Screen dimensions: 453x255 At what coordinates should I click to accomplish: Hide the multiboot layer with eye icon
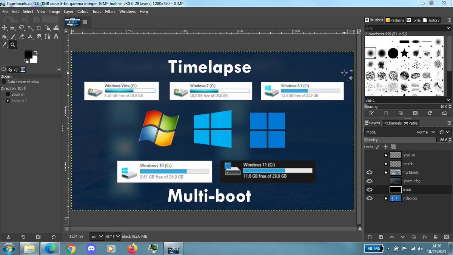tap(370, 173)
